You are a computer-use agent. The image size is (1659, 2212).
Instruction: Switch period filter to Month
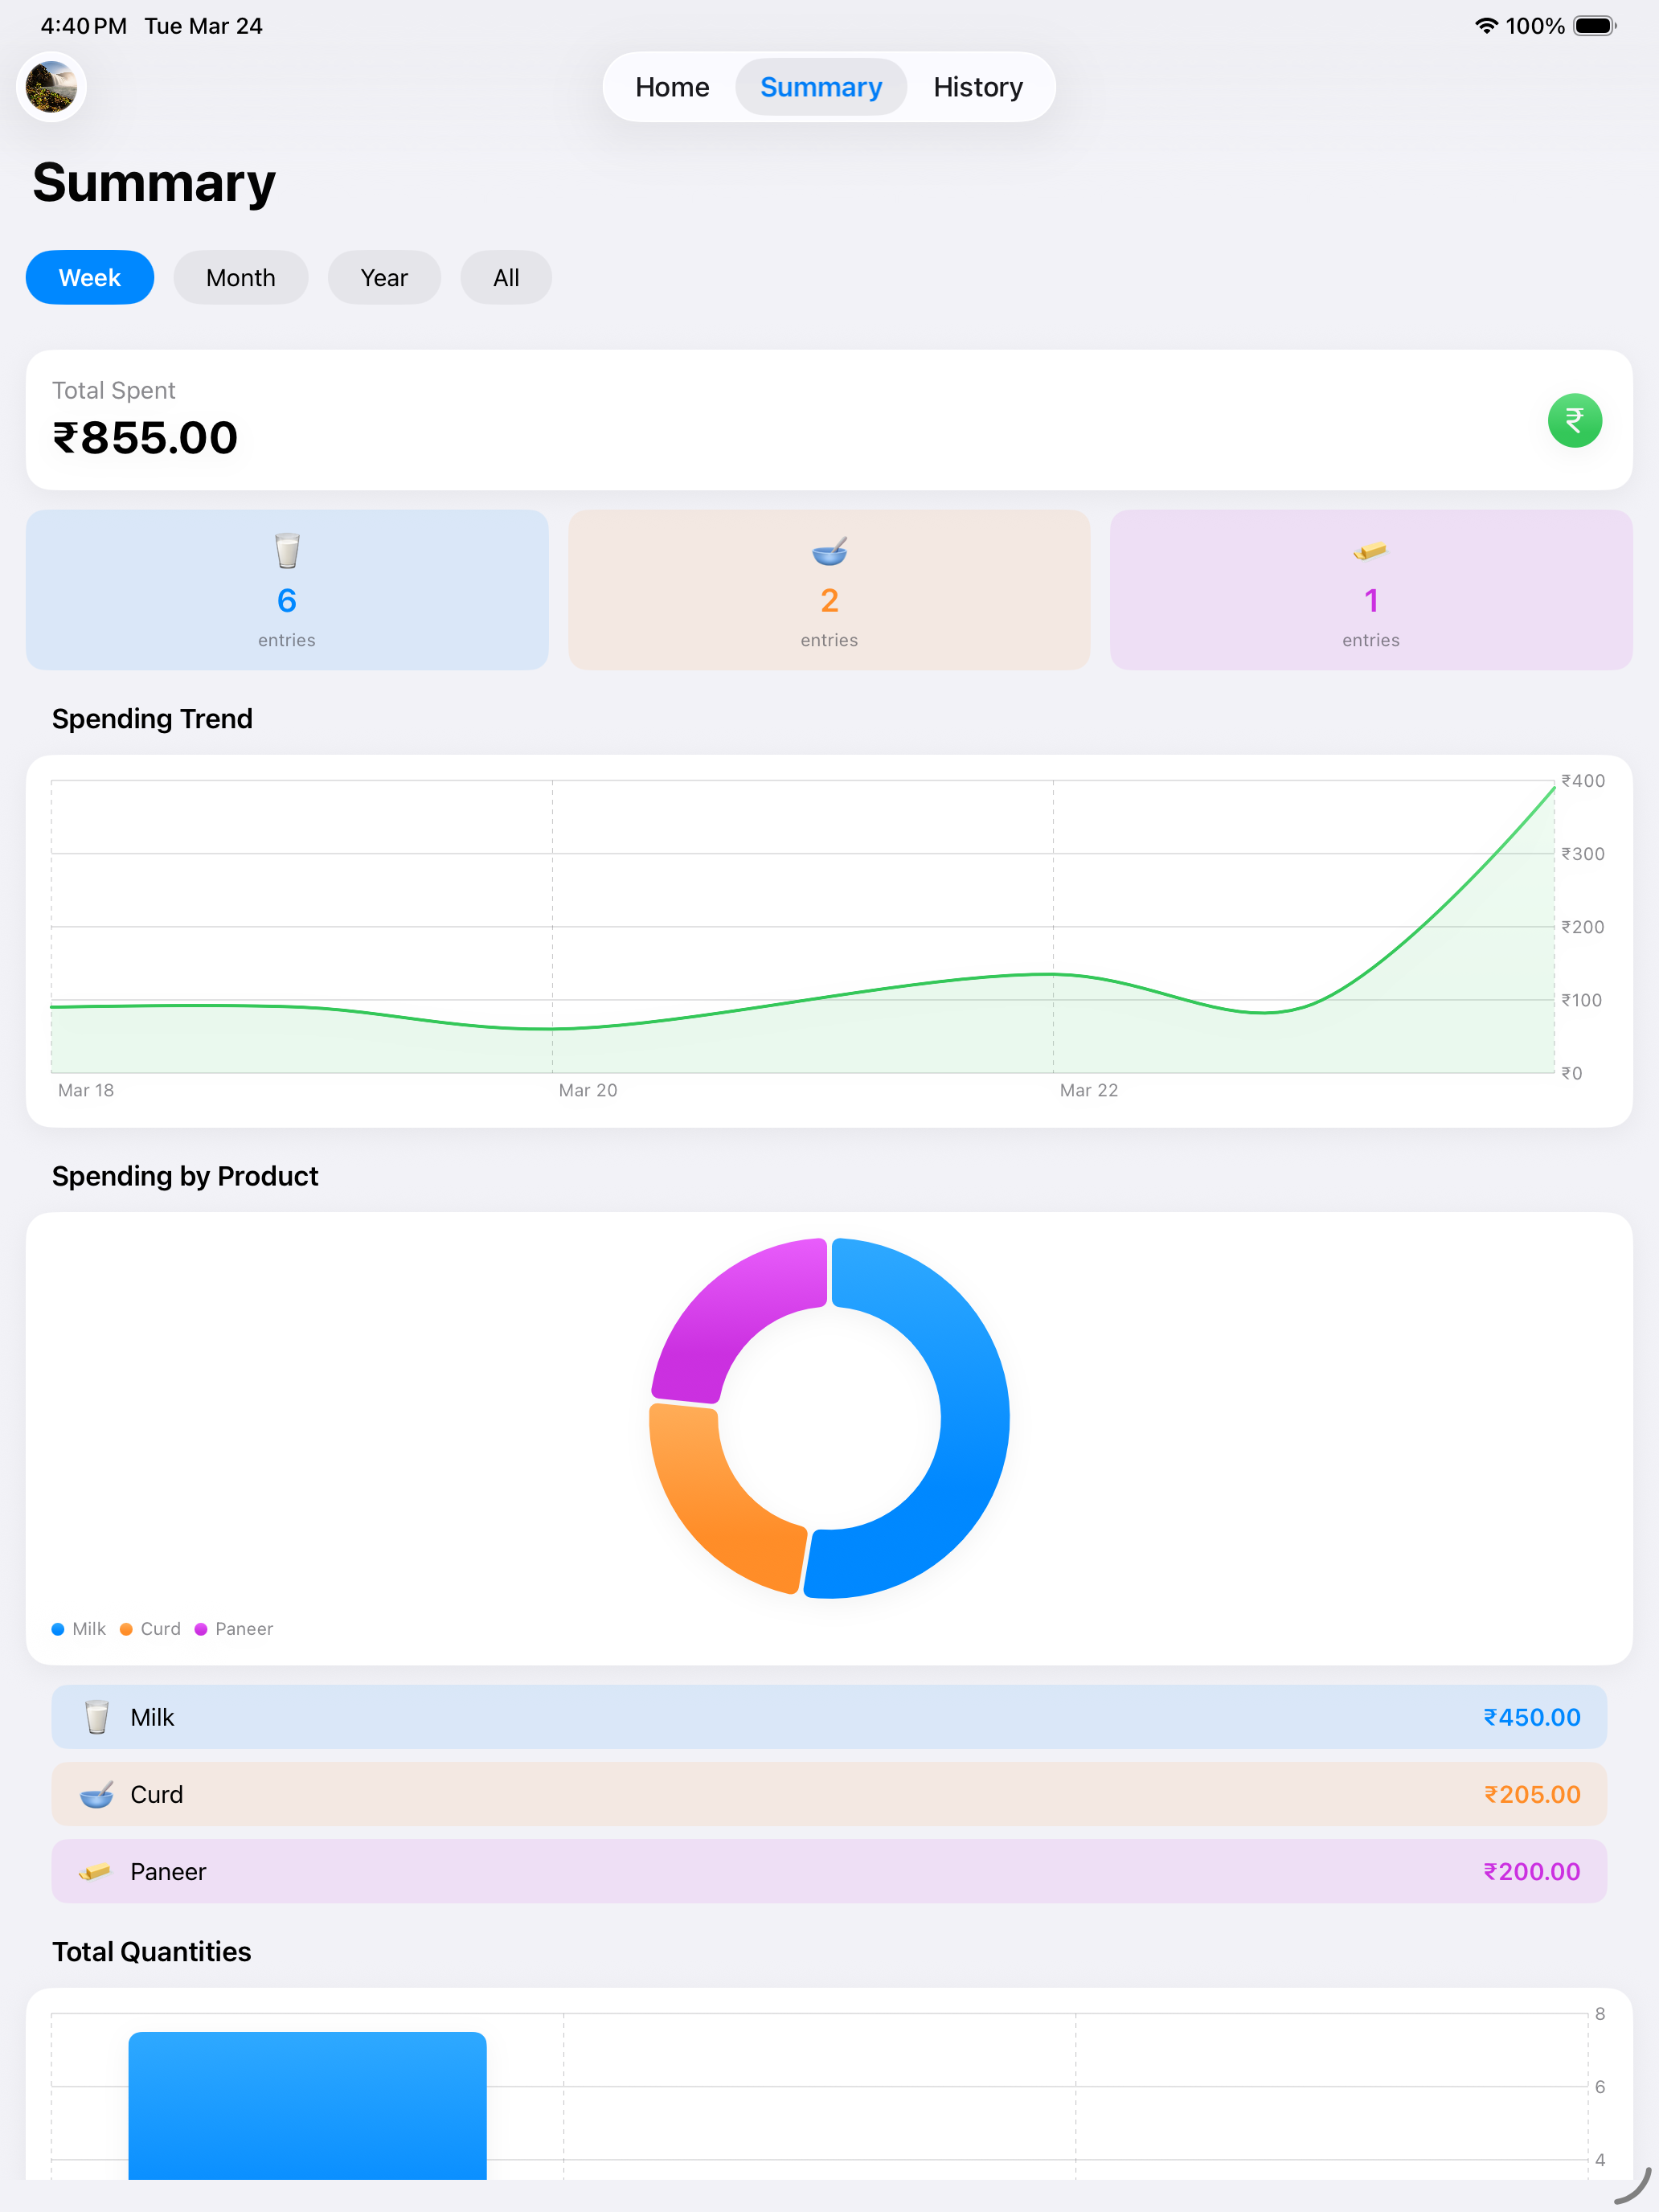[241, 277]
